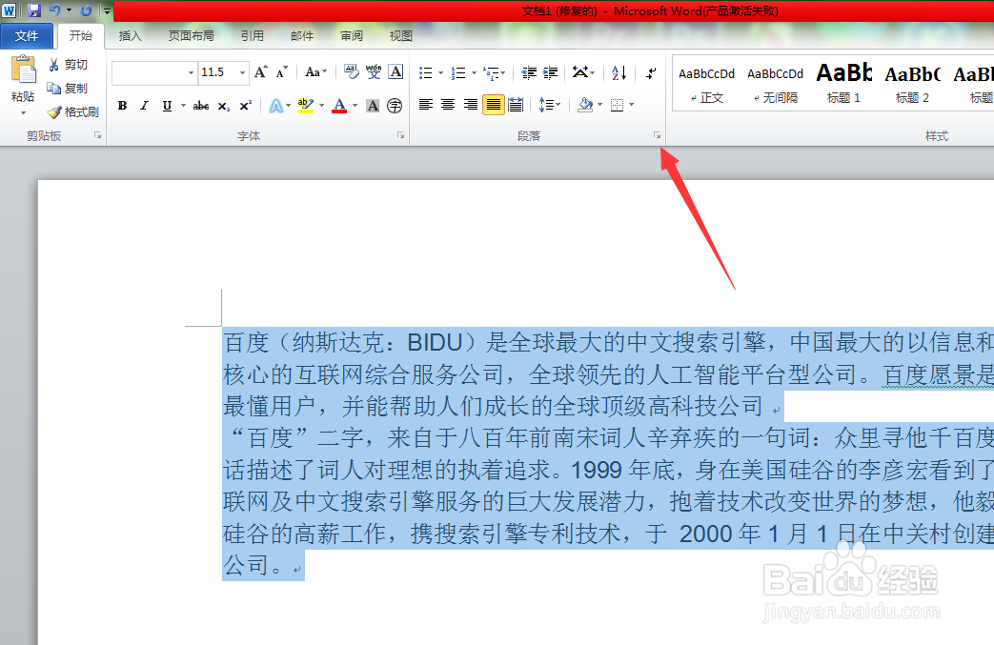994x645 pixels.
Task: Click the font name combo box
Action: (x=154, y=72)
